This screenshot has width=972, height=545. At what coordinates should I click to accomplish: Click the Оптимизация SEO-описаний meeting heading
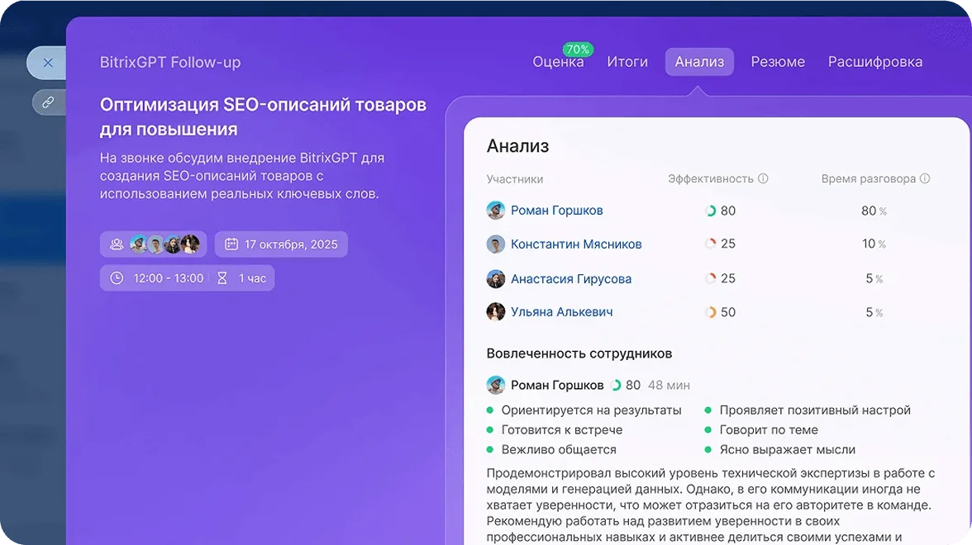click(x=263, y=116)
